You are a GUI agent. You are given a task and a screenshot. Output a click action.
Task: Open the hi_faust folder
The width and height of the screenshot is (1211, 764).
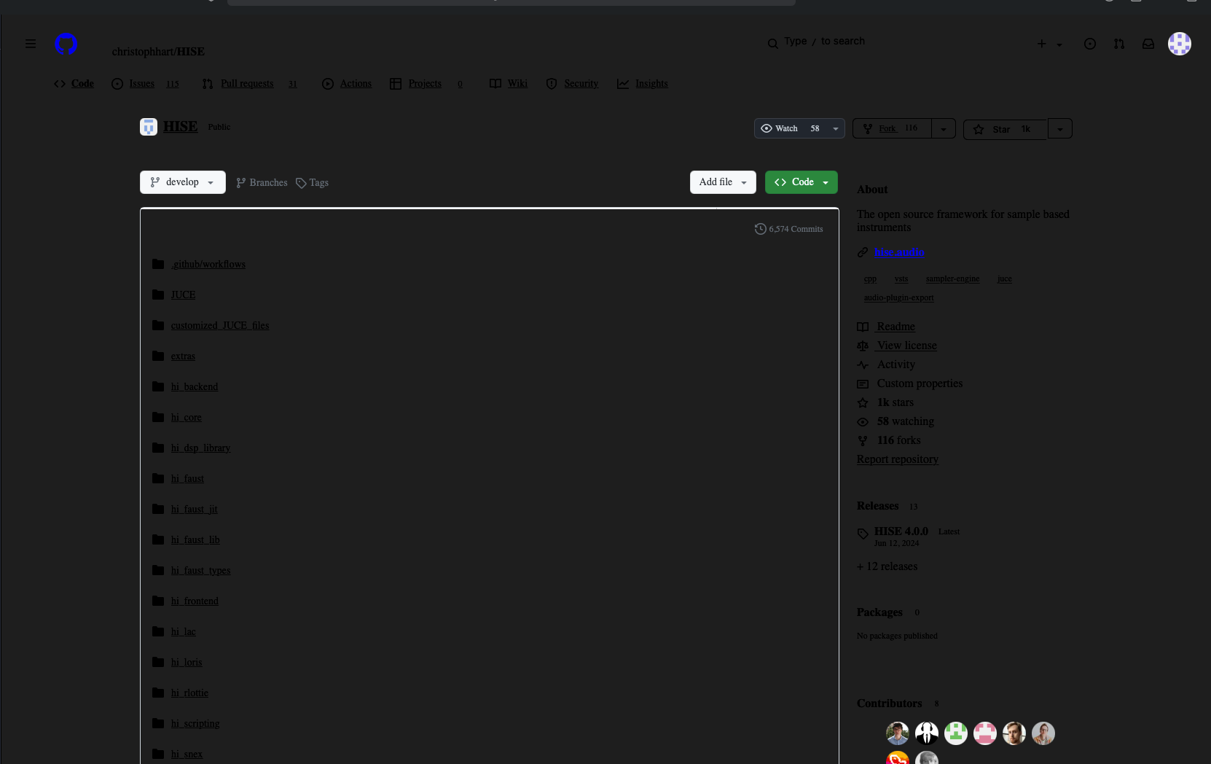tap(187, 478)
